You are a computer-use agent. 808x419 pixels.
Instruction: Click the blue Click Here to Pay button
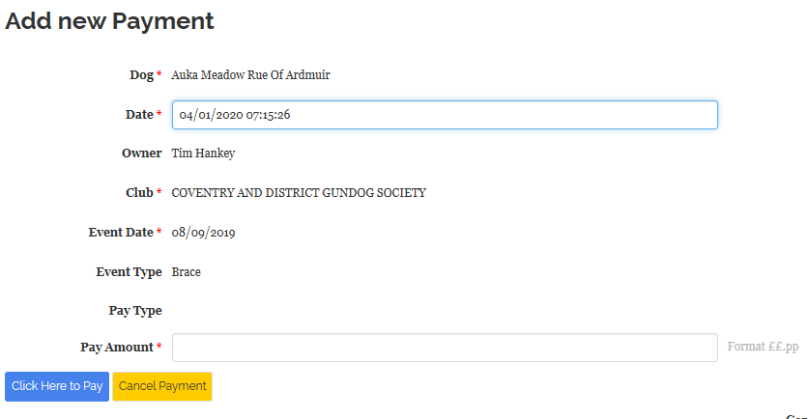[57, 386]
